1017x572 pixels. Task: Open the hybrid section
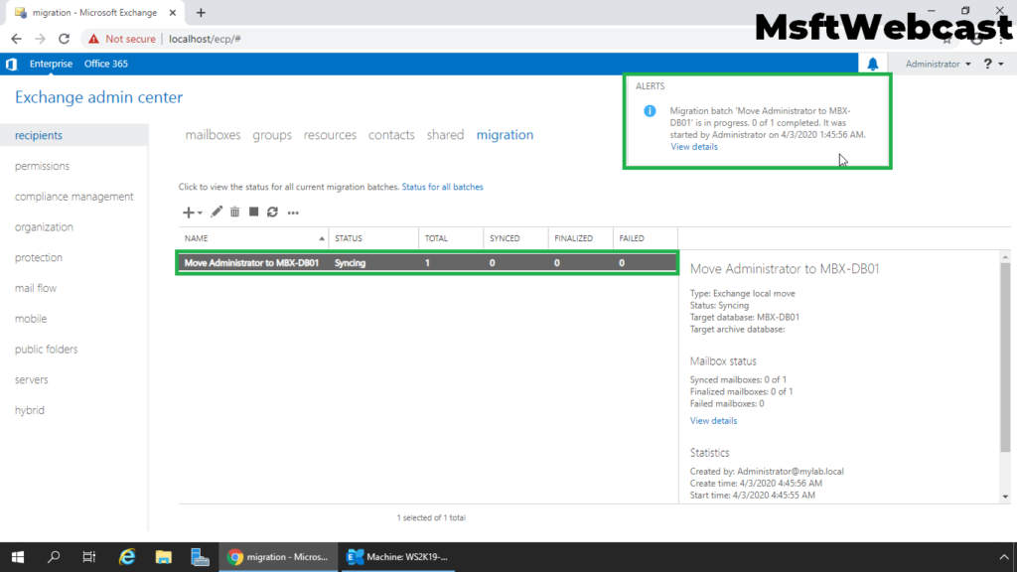point(29,410)
